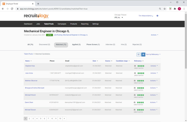
Task: Open Jobs in navigation bar
Action: 38,24
